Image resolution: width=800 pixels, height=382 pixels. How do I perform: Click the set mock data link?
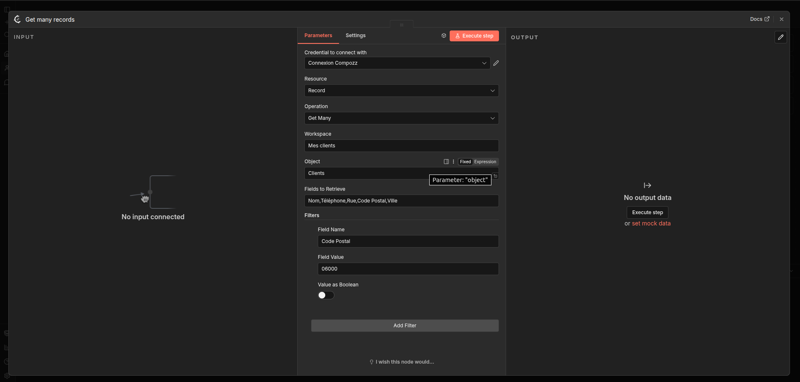pos(651,223)
